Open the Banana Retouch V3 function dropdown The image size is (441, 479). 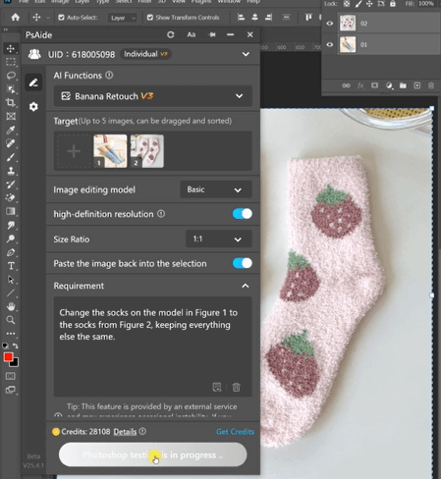coord(153,96)
